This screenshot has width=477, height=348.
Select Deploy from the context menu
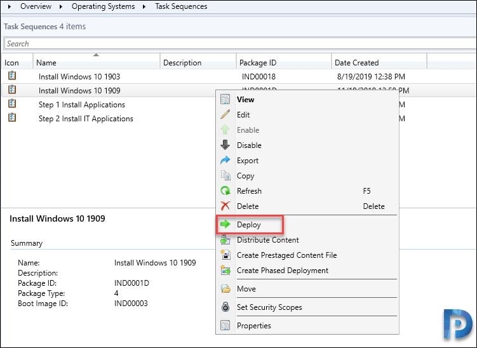click(307, 225)
